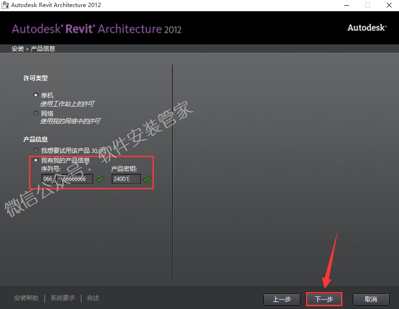Click the Autodesk Revit Architecture 2012 banner title
Screen dimensions: 399x309
pos(96,29)
